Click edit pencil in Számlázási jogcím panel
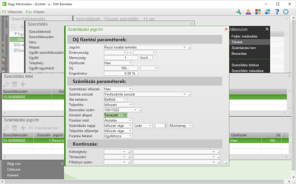Viewport: 296px width, 184px height. pos(6,128)
